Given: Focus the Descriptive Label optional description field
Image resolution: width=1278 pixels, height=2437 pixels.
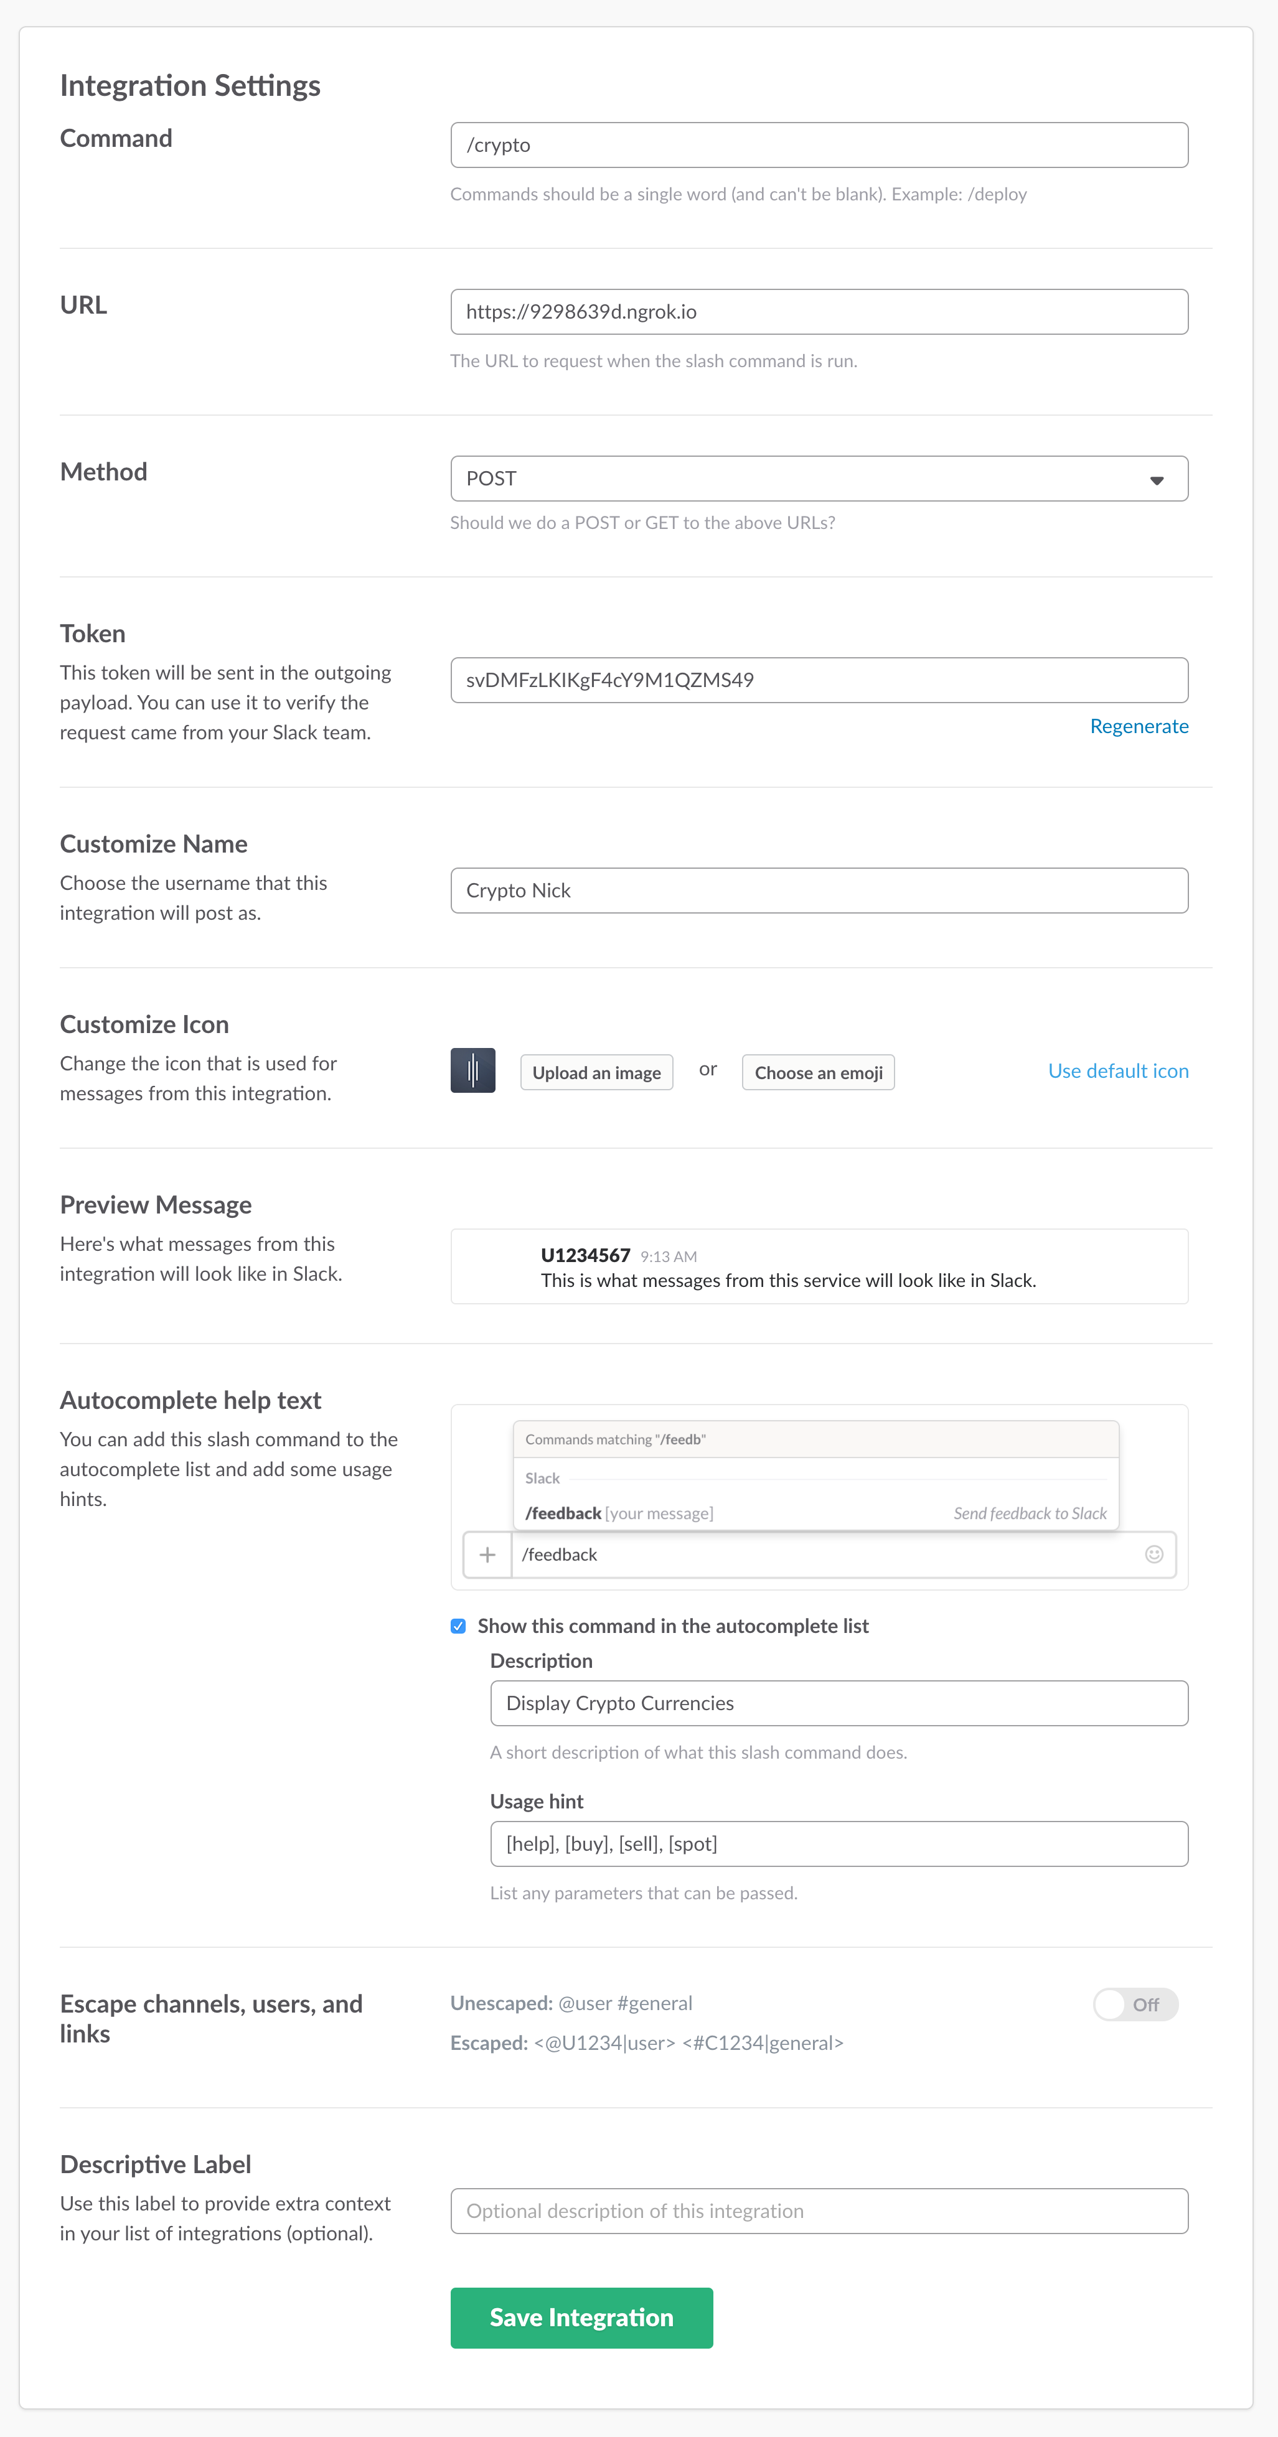Looking at the screenshot, I should tap(818, 2211).
